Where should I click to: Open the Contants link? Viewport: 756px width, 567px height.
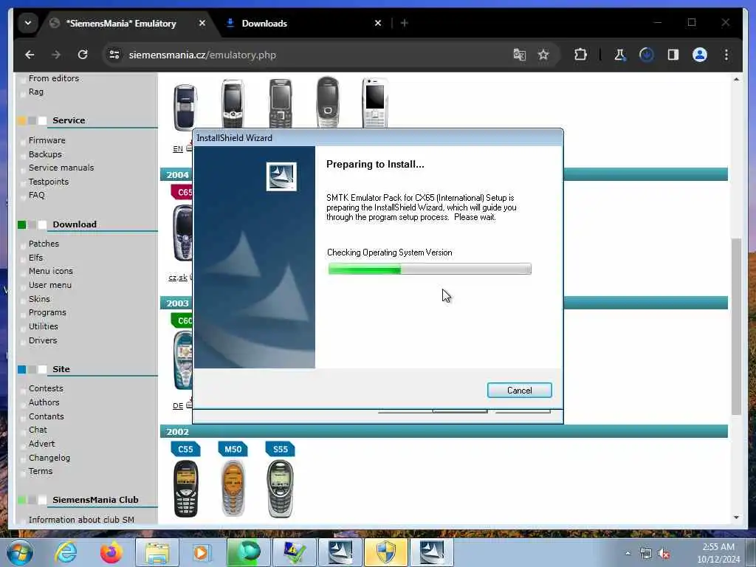(47, 416)
